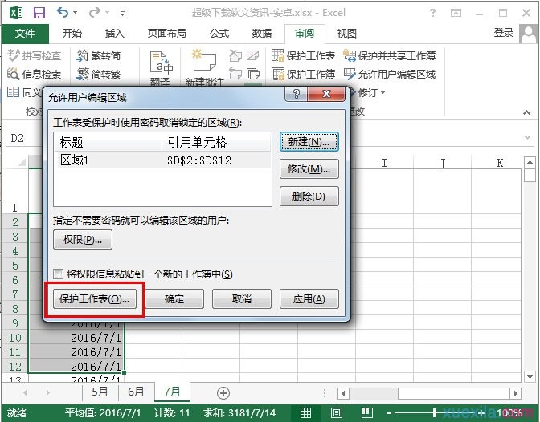
Task: Collapse the ribbon with the chevron
Action: tap(526, 112)
